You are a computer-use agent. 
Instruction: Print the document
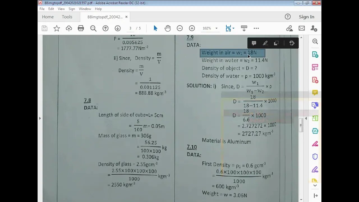(81, 28)
